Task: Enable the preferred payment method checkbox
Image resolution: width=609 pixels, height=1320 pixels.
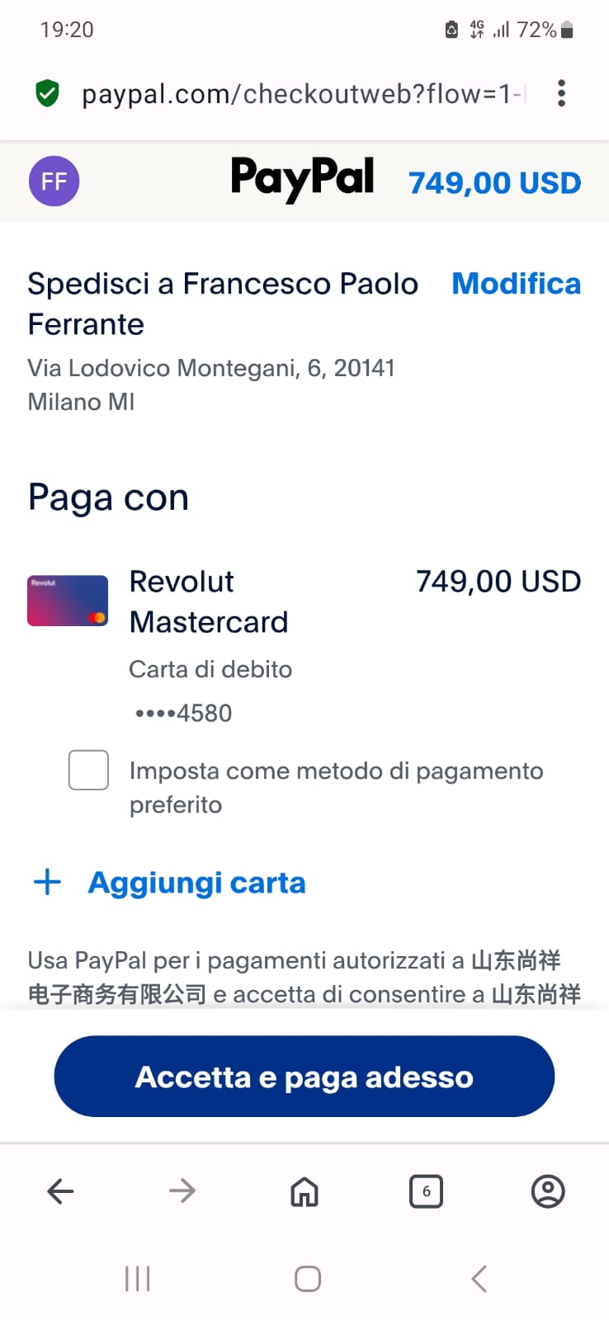Action: click(88, 770)
